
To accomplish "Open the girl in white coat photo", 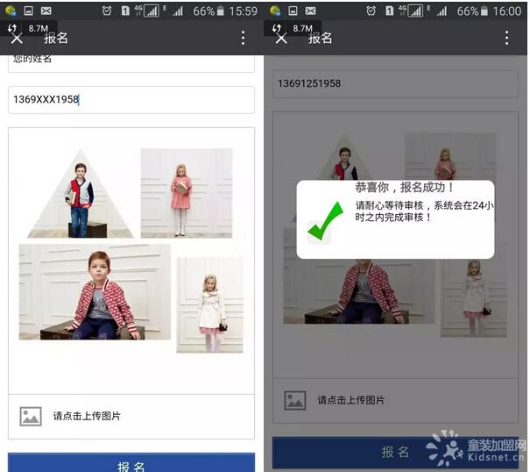I will click(x=210, y=305).
